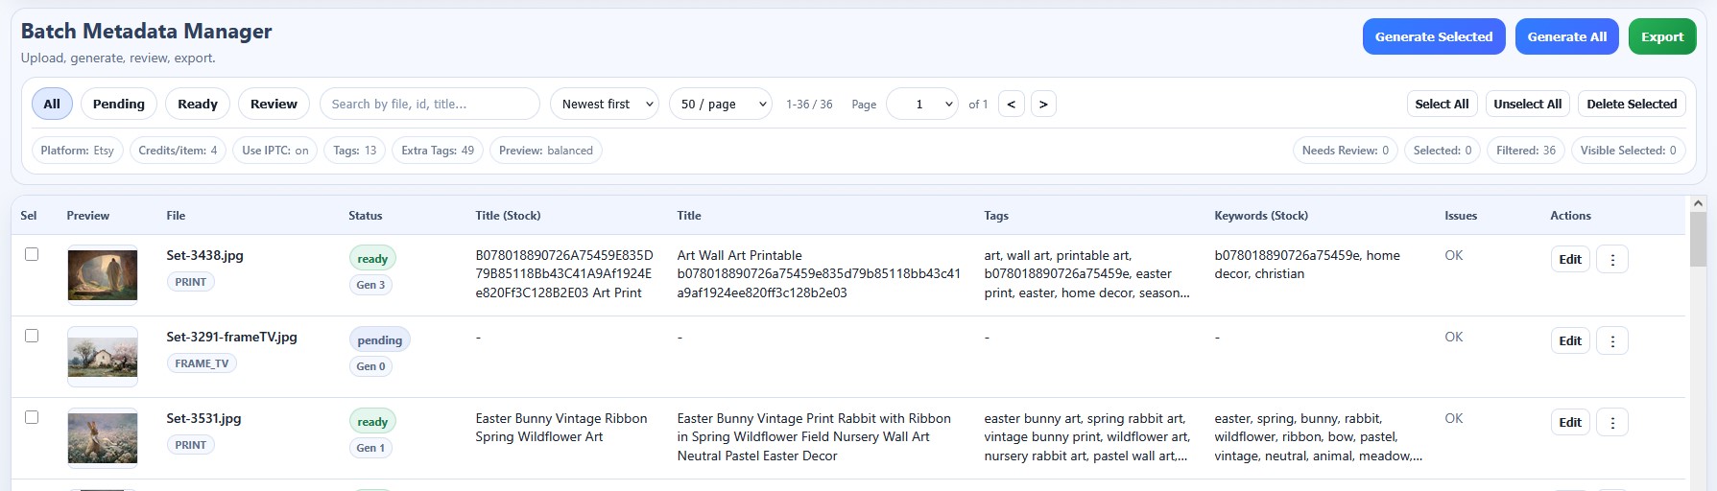Switch to the Ready filter tab
The width and height of the screenshot is (1717, 491).
(x=198, y=104)
